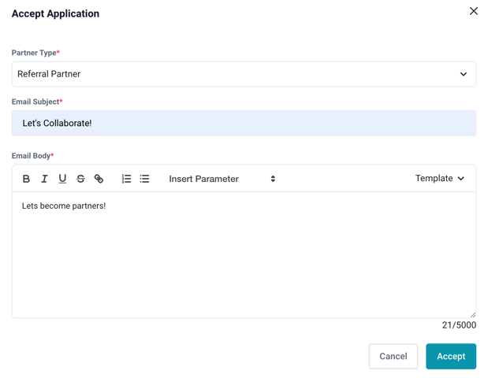This screenshot has width=488, height=378.
Task: Click the chevron in the Referral Partner field
Action: click(464, 74)
